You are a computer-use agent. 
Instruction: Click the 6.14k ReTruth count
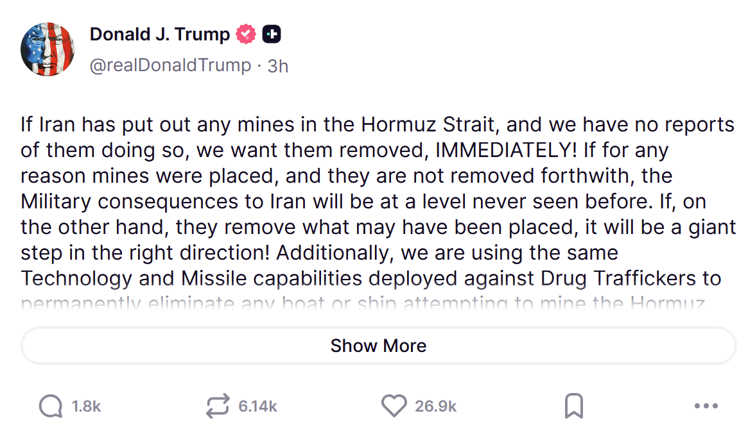pyautogui.click(x=257, y=406)
